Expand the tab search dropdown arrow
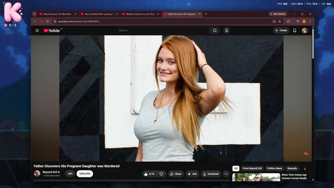The height and width of the screenshot is (188, 334). click(34, 14)
